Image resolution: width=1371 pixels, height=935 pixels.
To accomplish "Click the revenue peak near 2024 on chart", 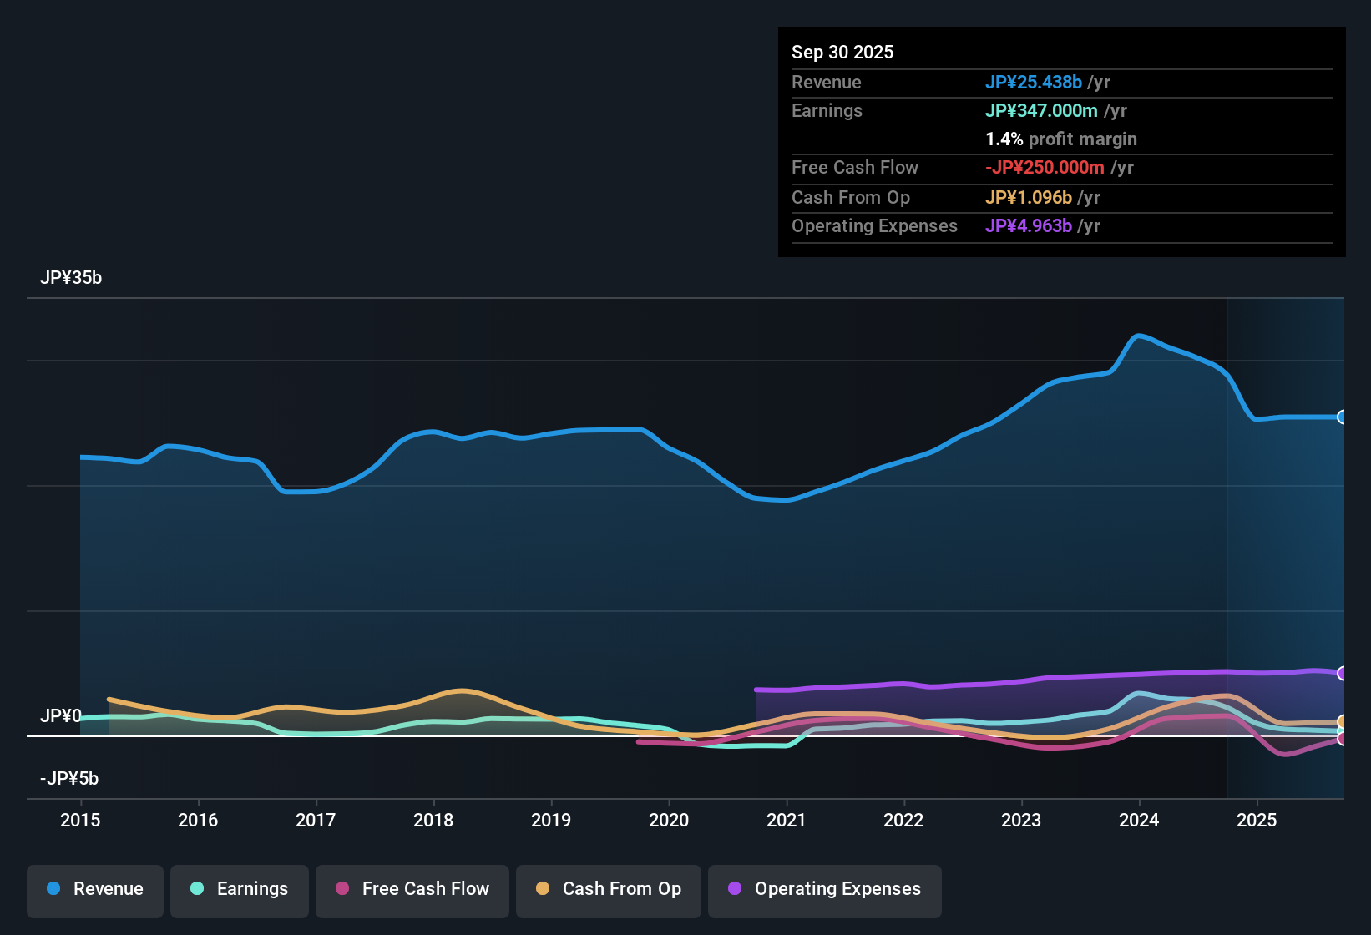I will click(x=1140, y=335).
